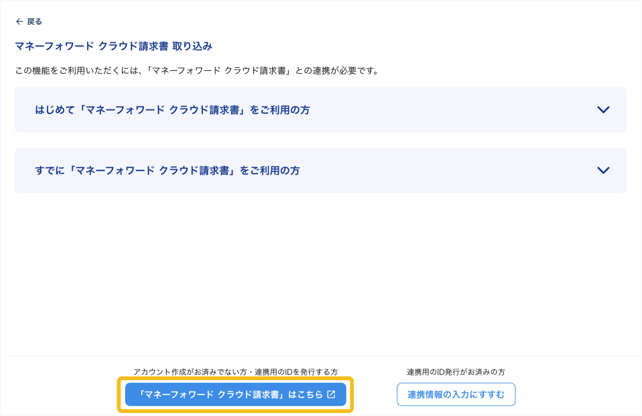Click the description sentence ending "連携が必要です"
This screenshot has width=642, height=416.
(x=196, y=71)
